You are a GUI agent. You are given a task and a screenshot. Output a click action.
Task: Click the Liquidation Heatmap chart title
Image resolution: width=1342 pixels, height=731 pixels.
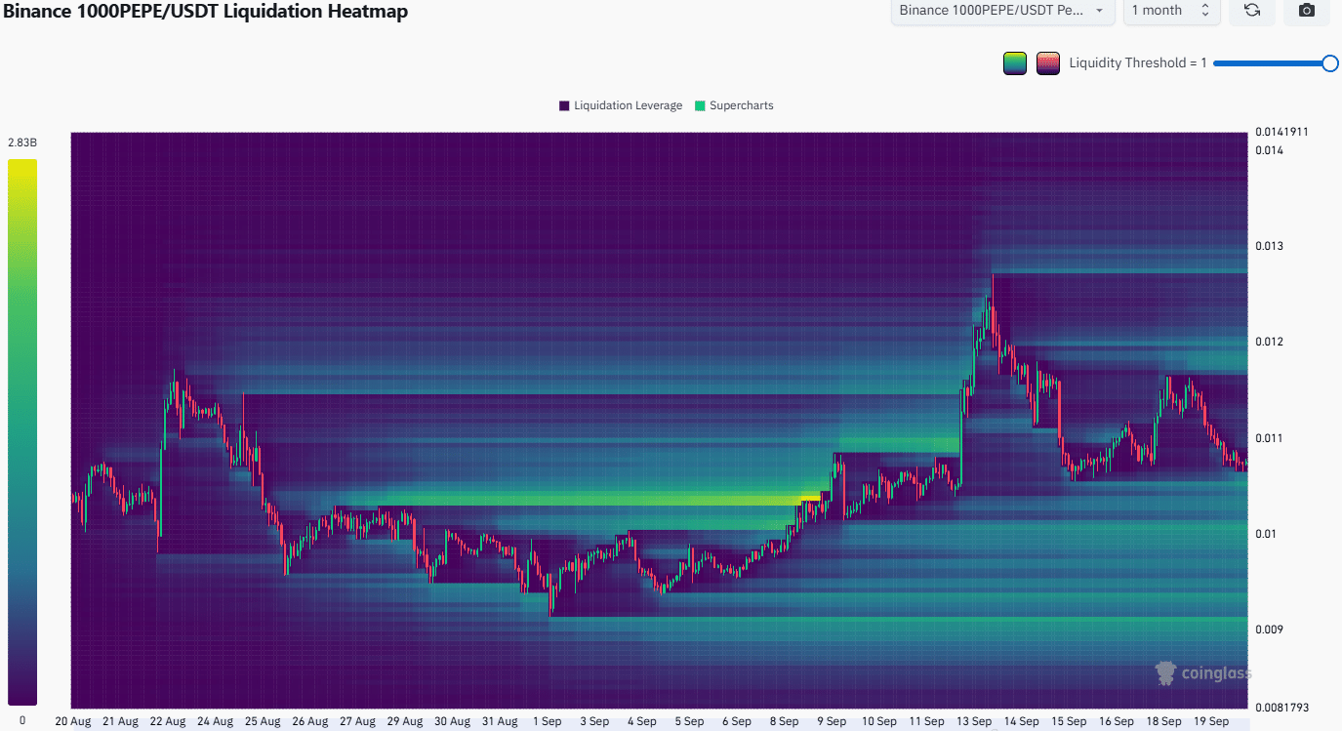click(205, 12)
